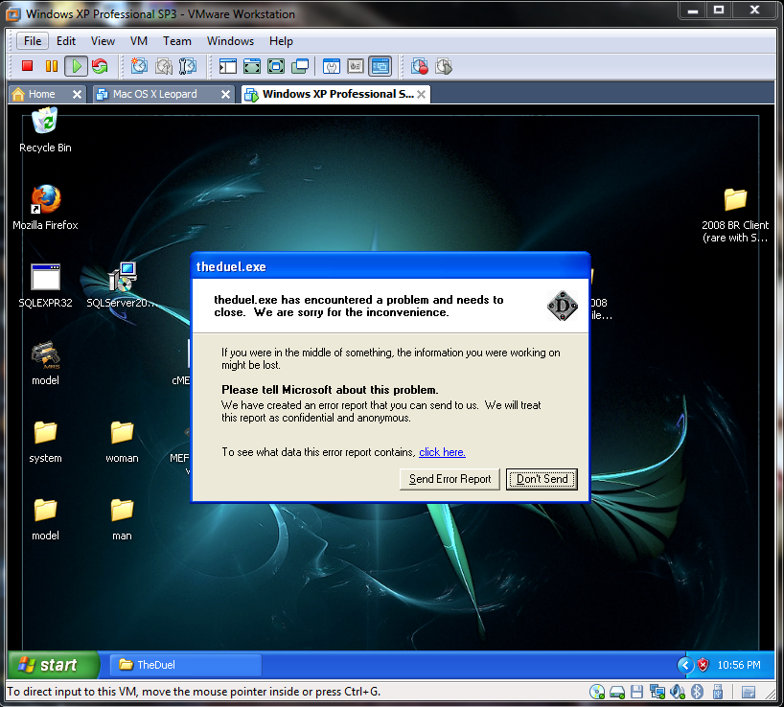Switch to the Mac OS X Leopard tab

click(153, 94)
